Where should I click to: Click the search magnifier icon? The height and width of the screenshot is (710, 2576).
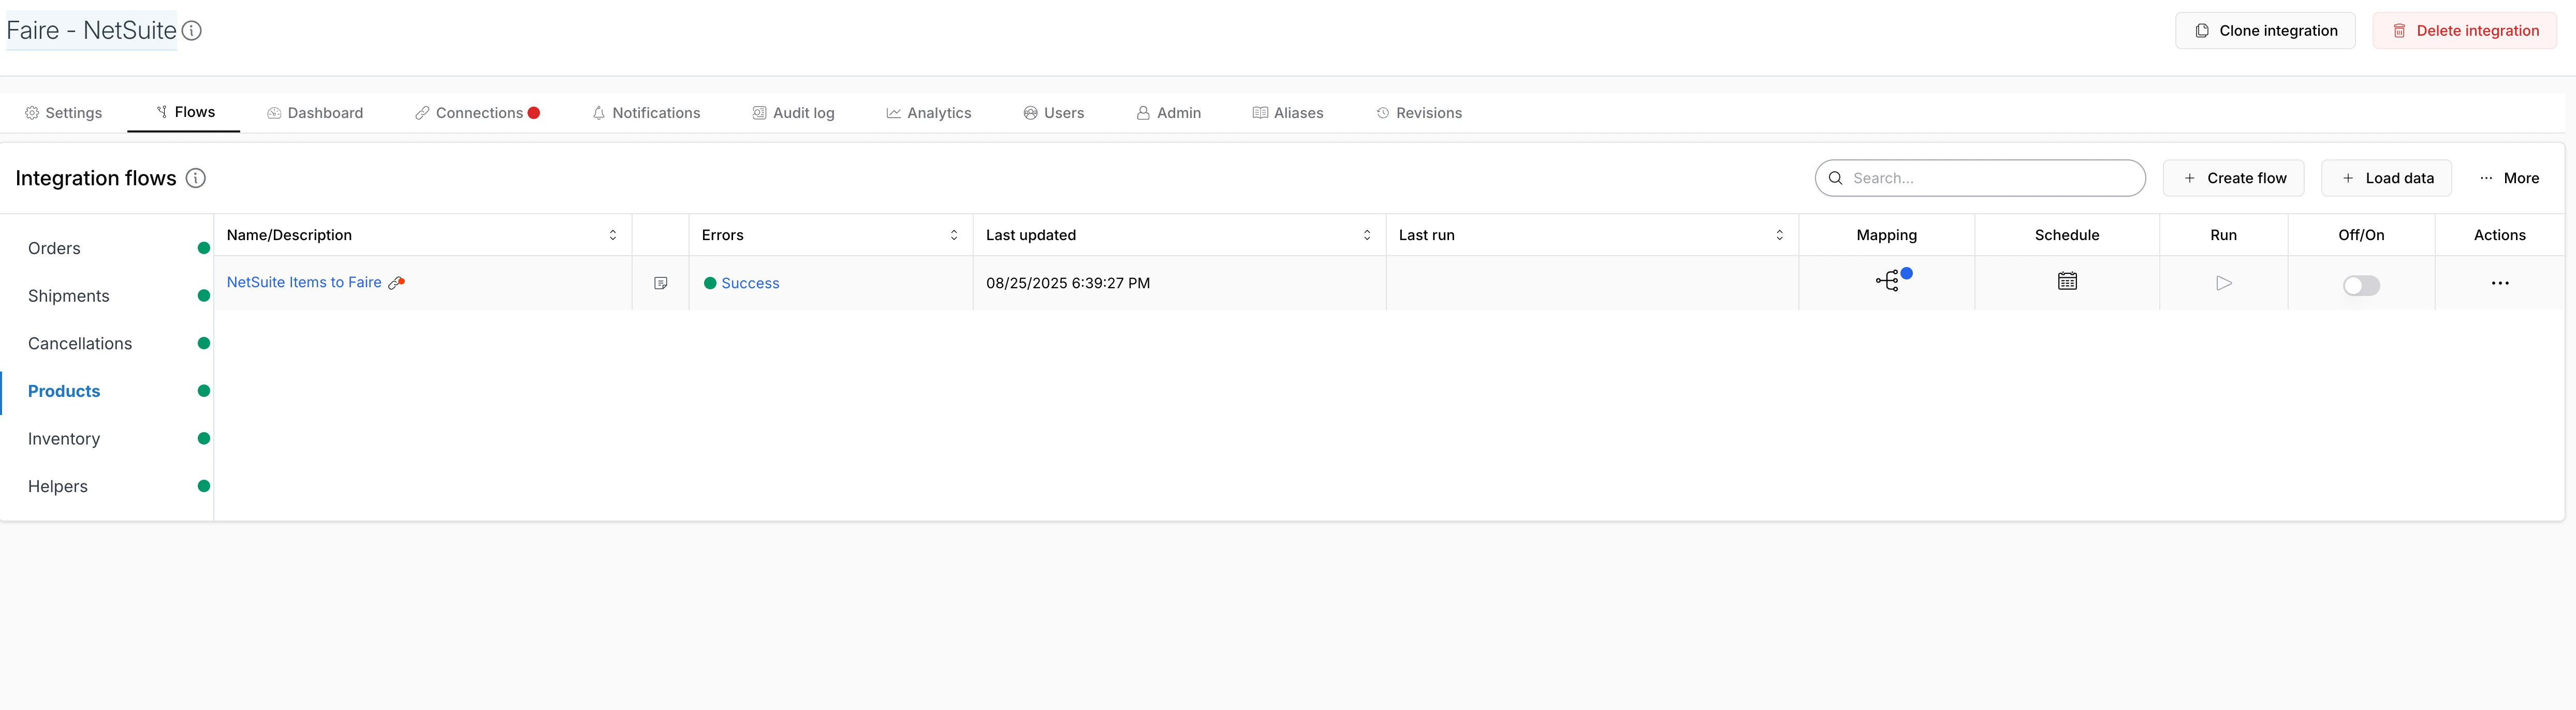pos(1835,178)
